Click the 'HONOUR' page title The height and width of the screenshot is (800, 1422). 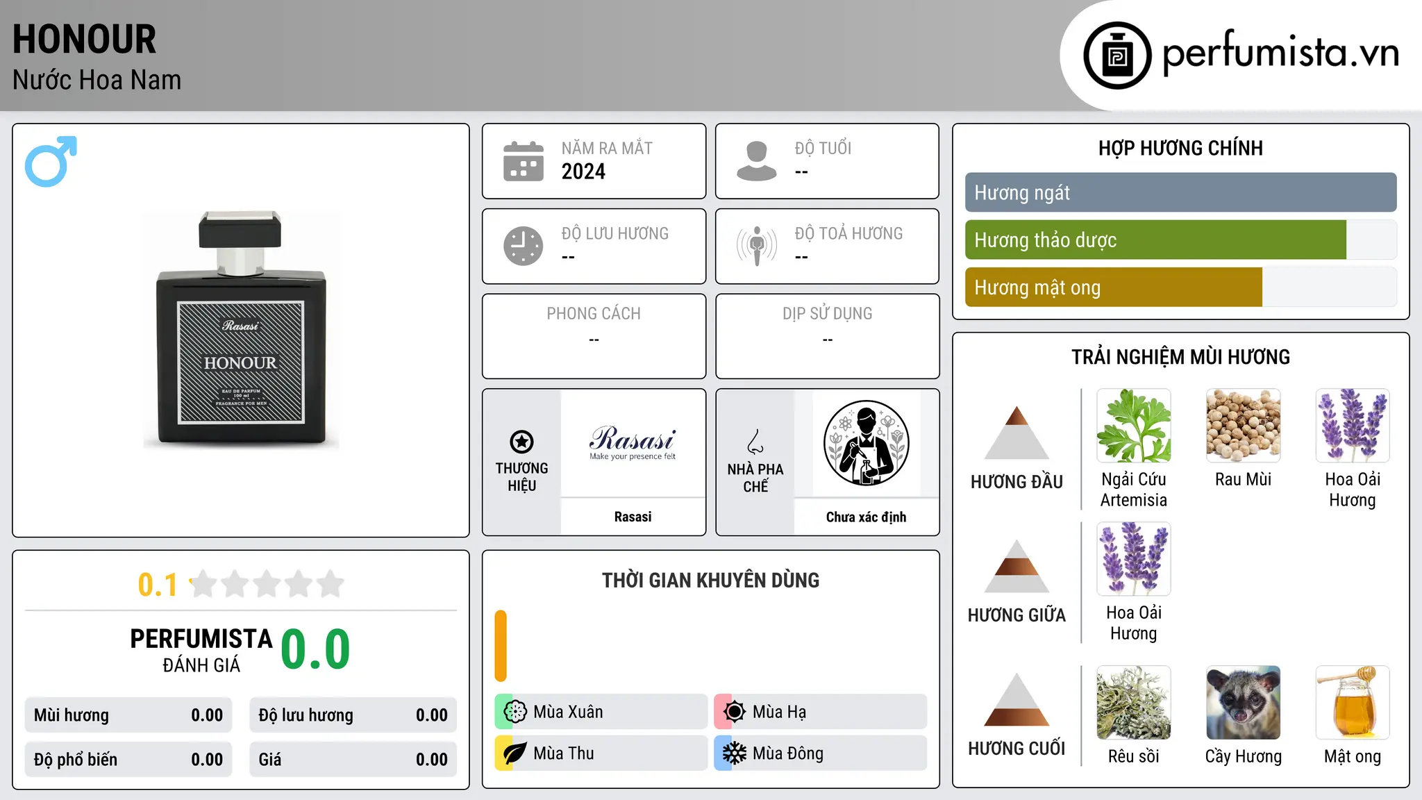(x=85, y=39)
